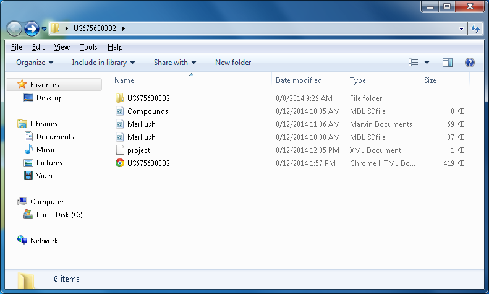The width and height of the screenshot is (489, 294).
Task: Click the Change your view icon
Action: click(414, 63)
